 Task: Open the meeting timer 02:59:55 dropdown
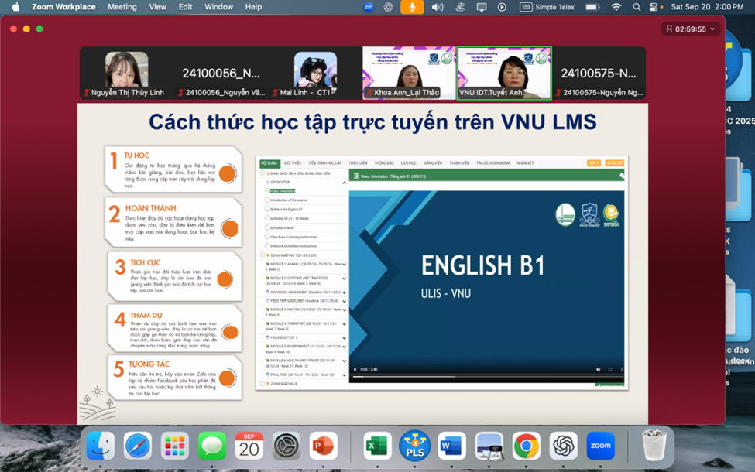coord(691,29)
